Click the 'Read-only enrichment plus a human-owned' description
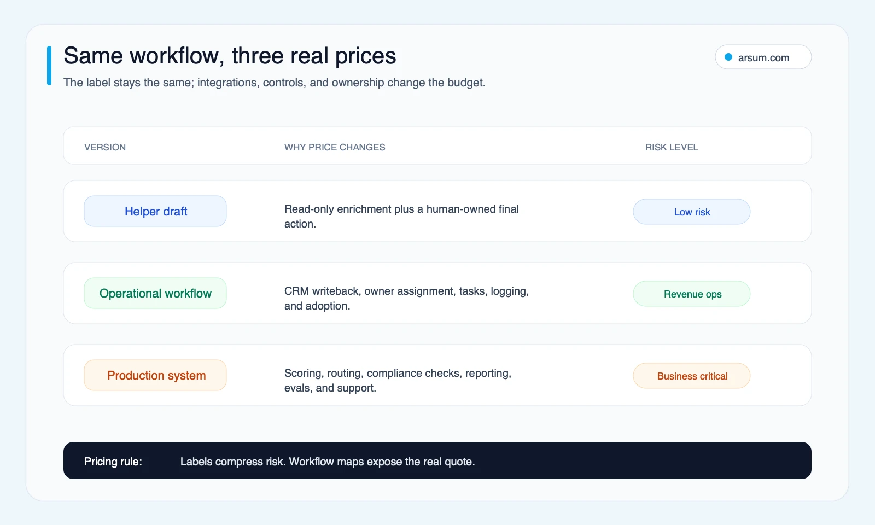 401,217
